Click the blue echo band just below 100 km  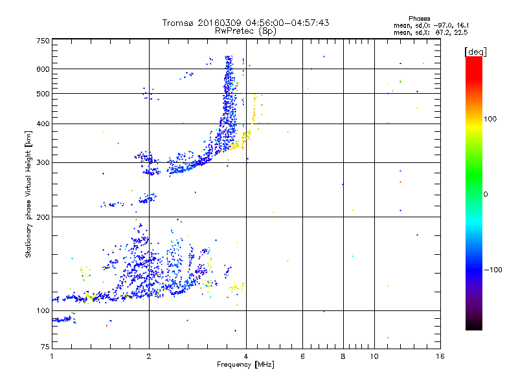click(63, 319)
